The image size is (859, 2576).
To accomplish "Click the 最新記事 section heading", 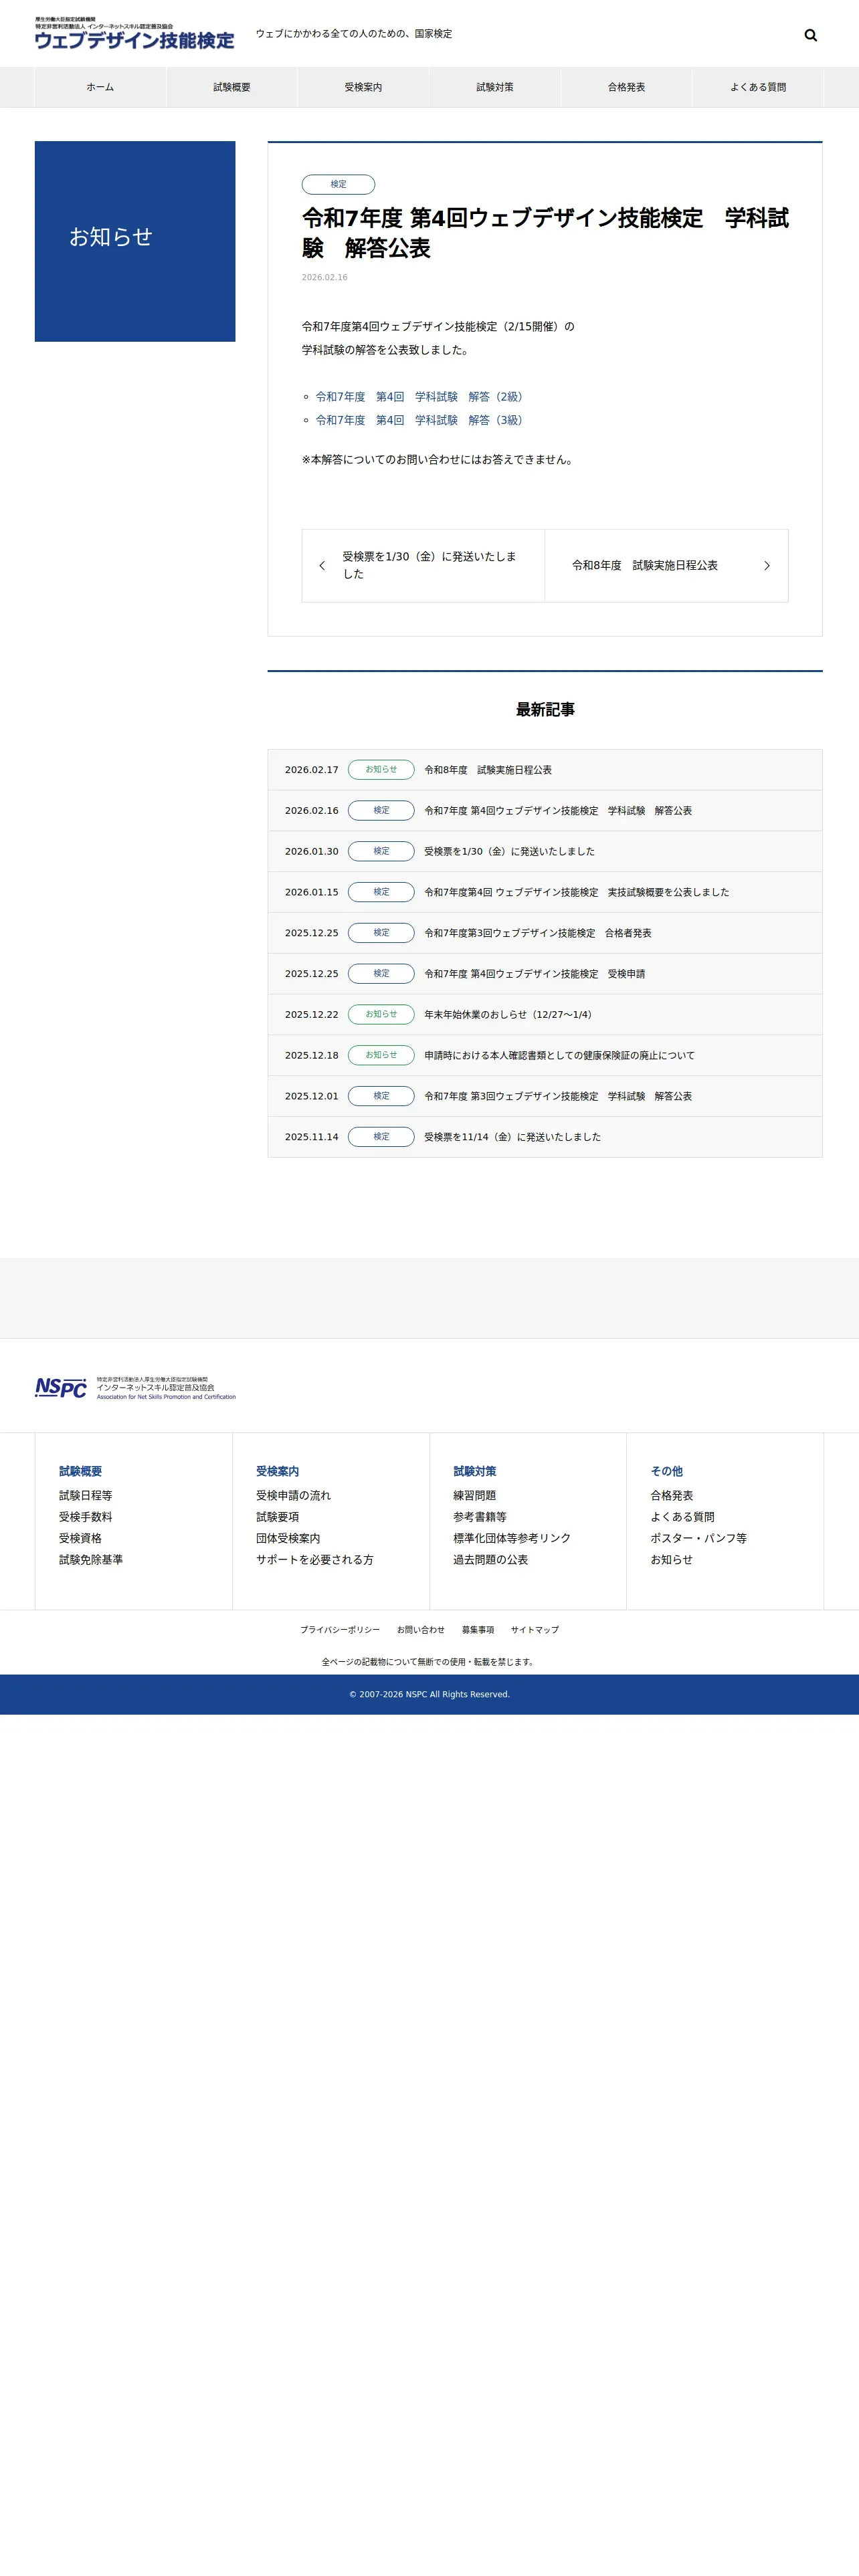I will coord(545,710).
